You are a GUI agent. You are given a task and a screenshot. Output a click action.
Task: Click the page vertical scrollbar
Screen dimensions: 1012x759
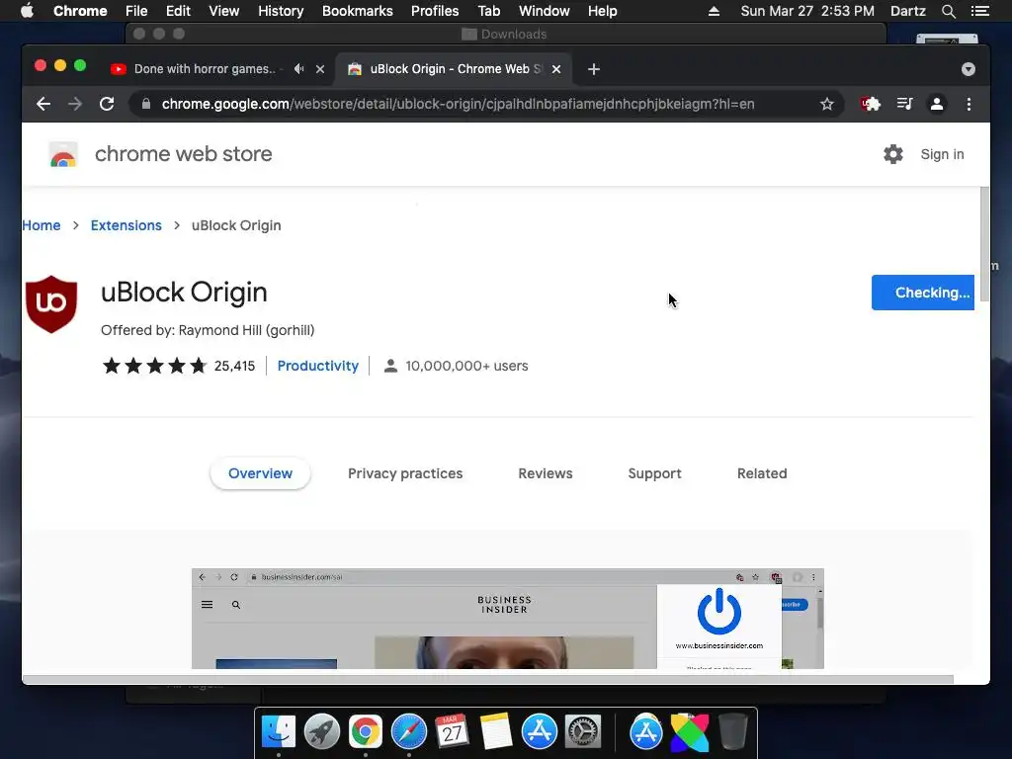pos(984,244)
